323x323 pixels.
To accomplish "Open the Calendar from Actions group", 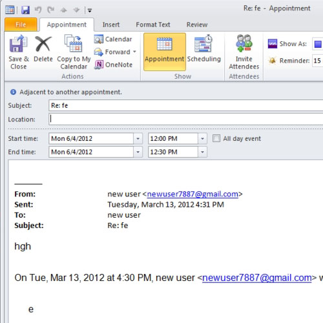I will pos(113,39).
